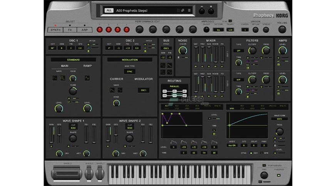Open the MOD TYPE SYNC dropdown
Image resolution: width=322 pixels, height=186 pixels.
(x=129, y=71)
